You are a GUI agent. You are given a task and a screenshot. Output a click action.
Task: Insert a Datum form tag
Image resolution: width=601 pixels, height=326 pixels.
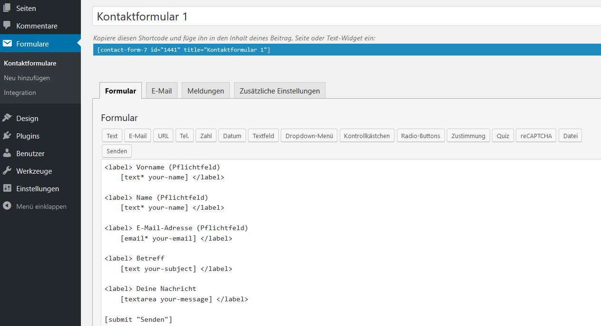pyautogui.click(x=232, y=135)
